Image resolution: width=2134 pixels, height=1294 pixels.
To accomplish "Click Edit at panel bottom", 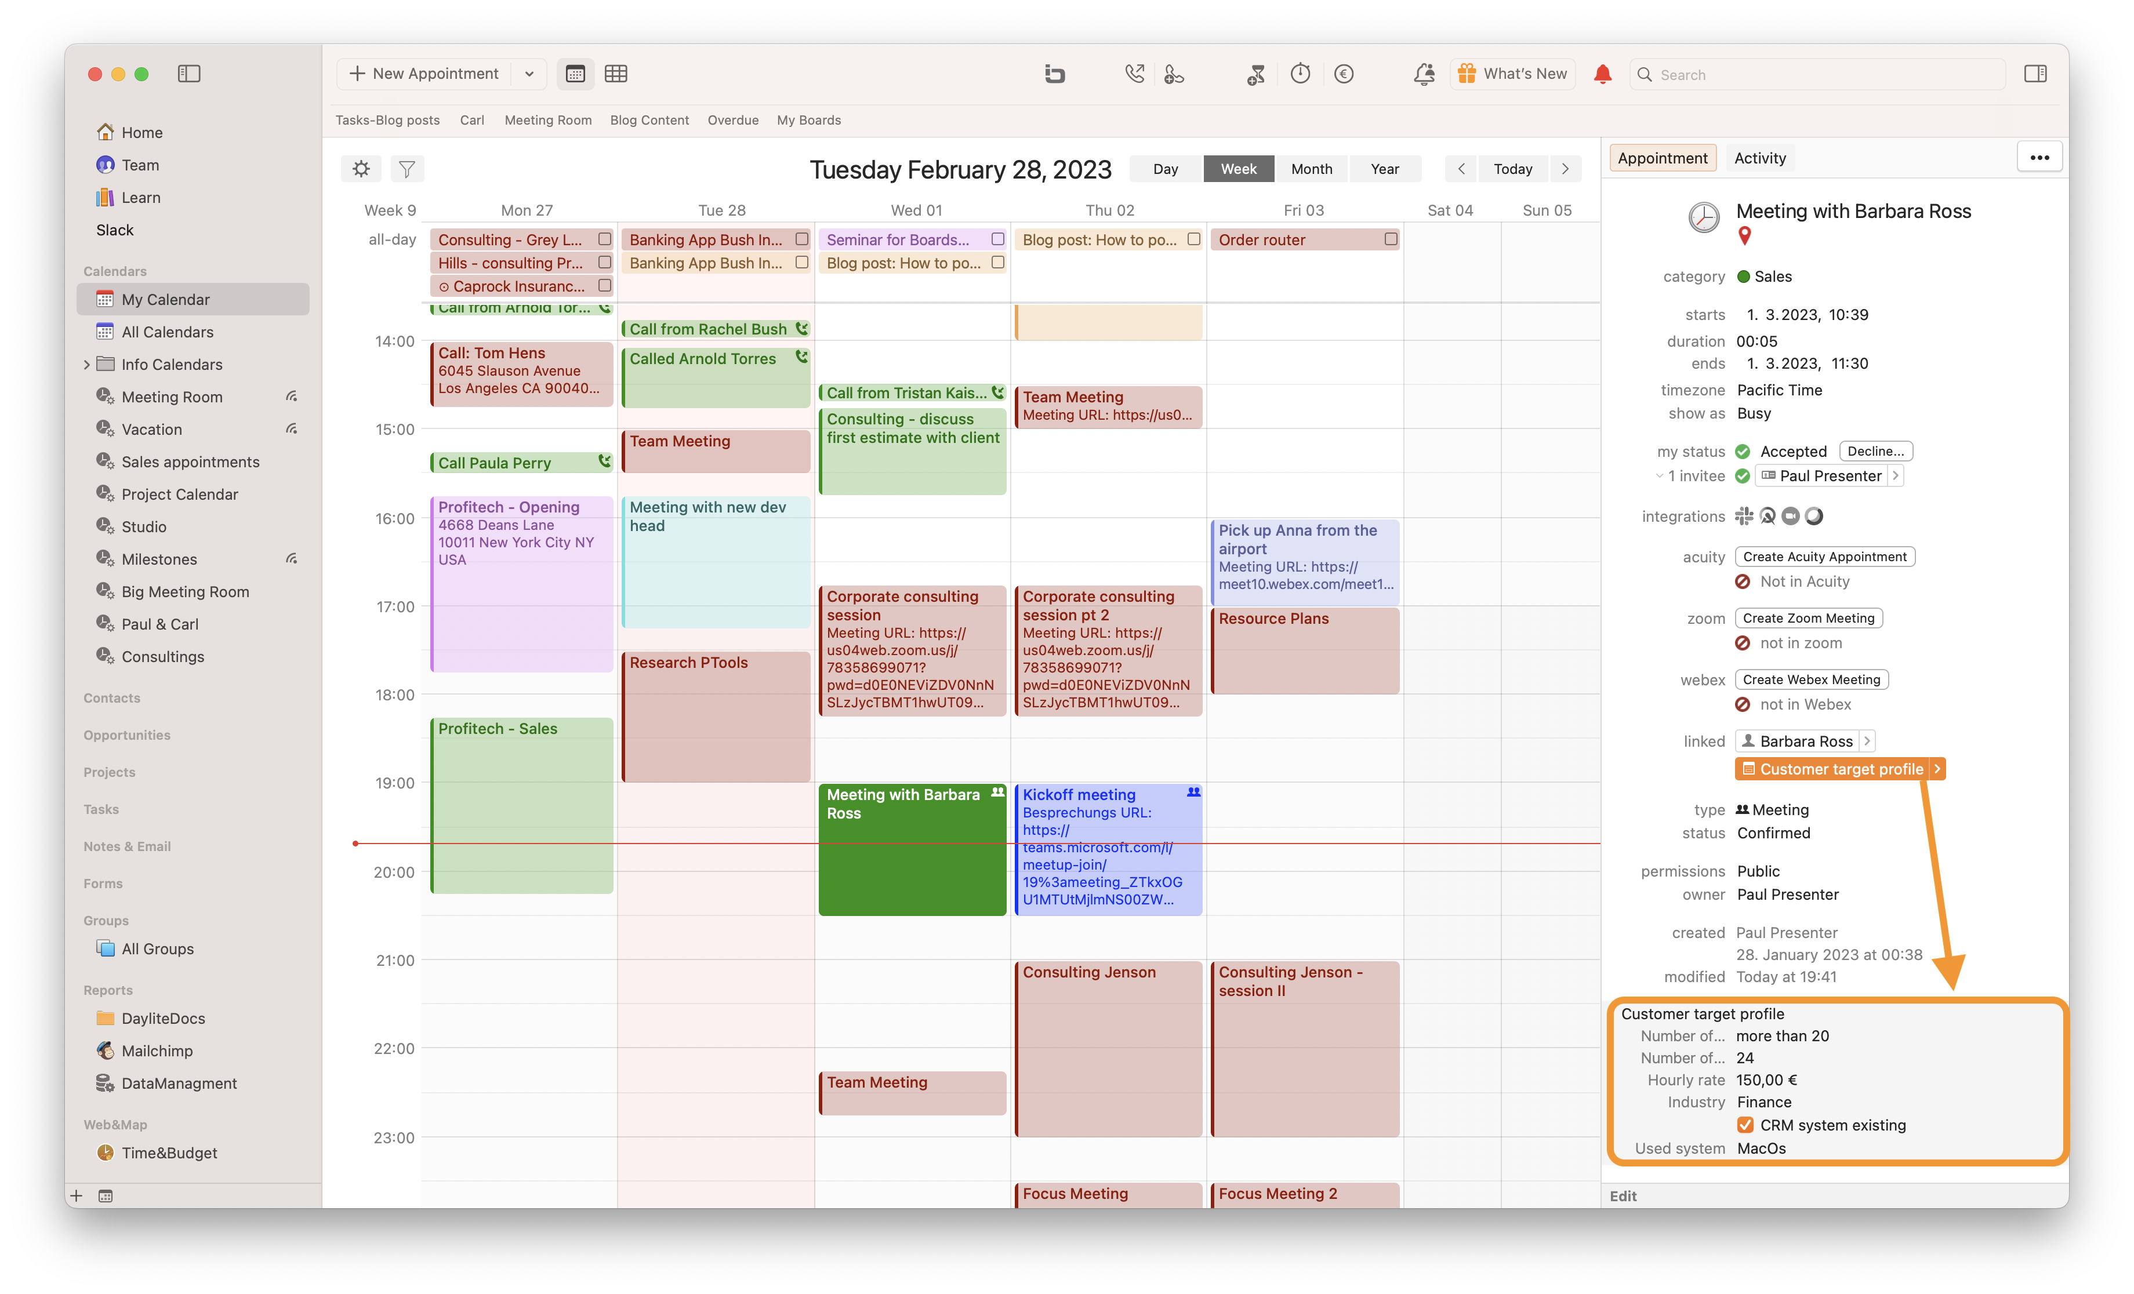I will (x=1622, y=1195).
